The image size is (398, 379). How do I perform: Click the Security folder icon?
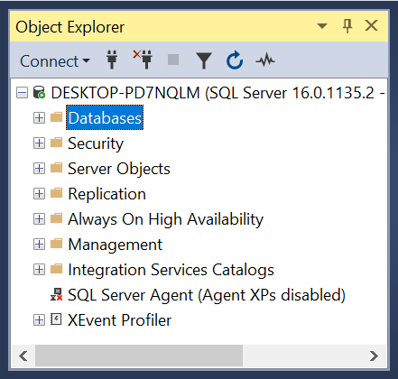56,143
